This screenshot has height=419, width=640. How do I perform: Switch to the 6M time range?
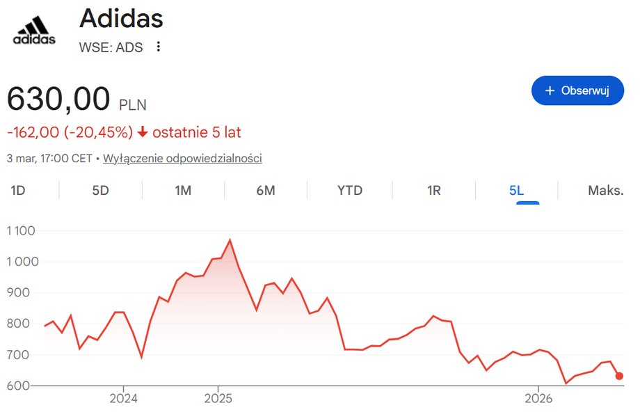pos(265,189)
